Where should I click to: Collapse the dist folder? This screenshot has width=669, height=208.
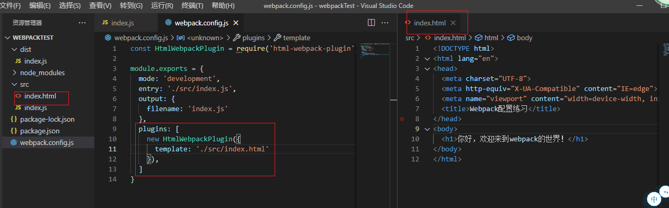click(x=14, y=49)
